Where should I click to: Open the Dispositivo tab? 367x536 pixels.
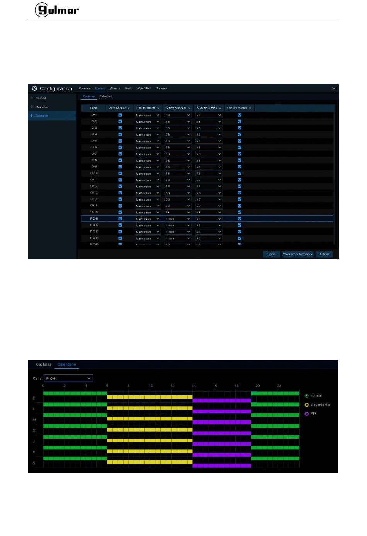click(143, 88)
